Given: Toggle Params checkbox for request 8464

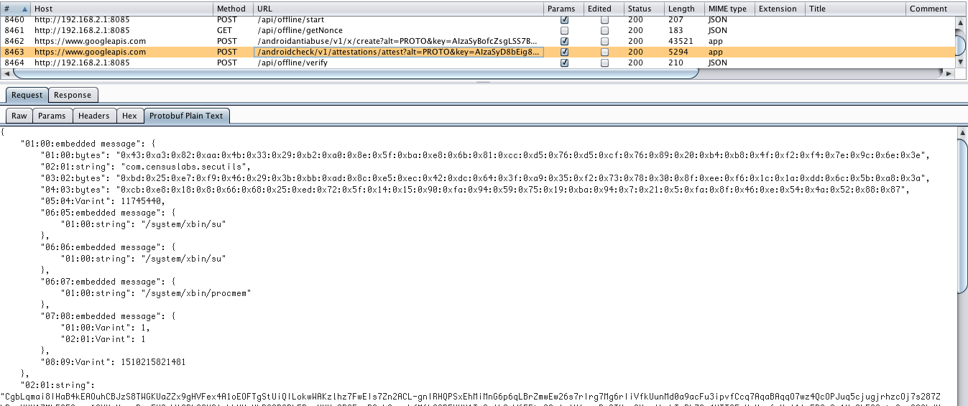Looking at the screenshot, I should click(564, 63).
